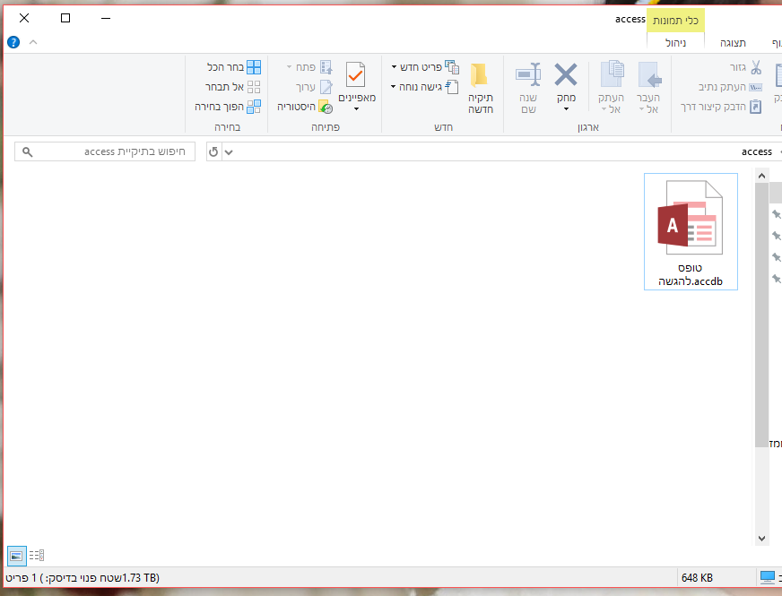This screenshot has height=596, width=782.
Task: Minimize the Explorer window
Action: (x=106, y=18)
